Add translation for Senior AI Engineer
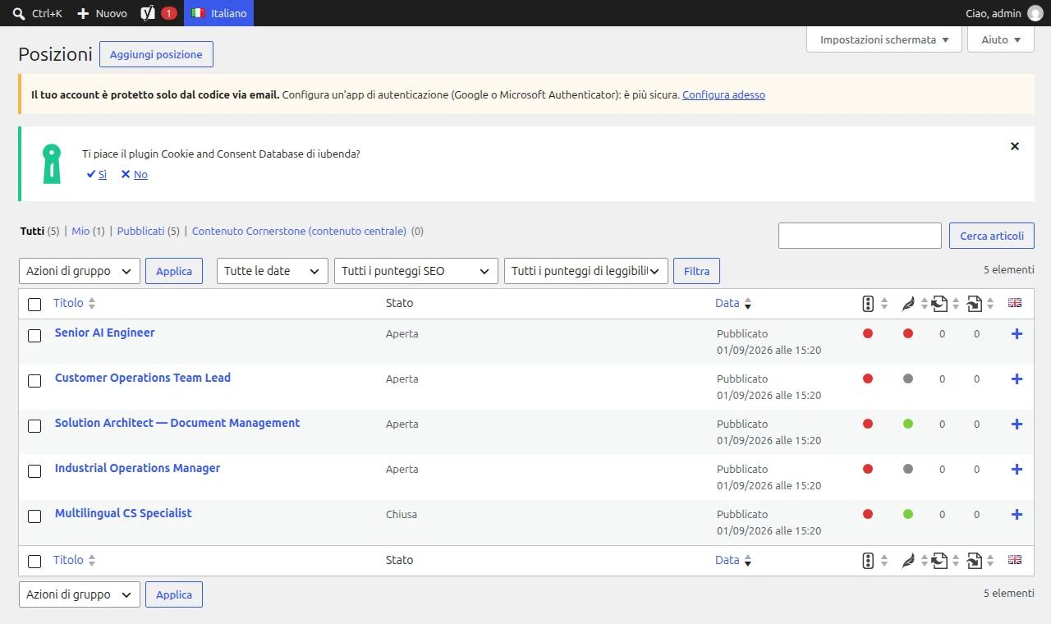 pyautogui.click(x=1017, y=333)
